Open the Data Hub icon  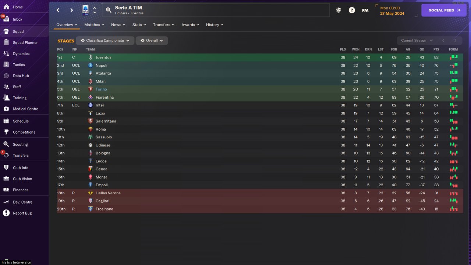point(6,76)
